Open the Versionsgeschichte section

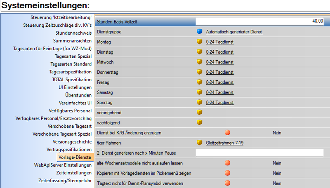point(72,142)
